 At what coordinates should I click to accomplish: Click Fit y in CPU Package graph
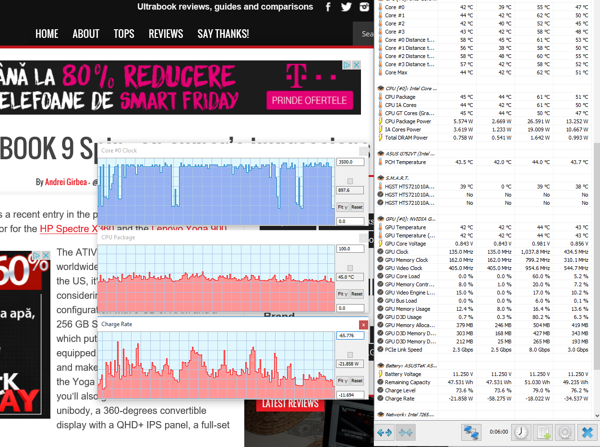click(x=343, y=294)
